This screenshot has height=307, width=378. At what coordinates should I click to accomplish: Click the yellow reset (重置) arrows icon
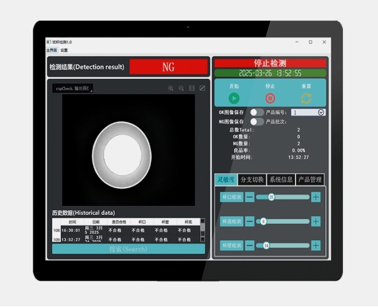coord(306,98)
